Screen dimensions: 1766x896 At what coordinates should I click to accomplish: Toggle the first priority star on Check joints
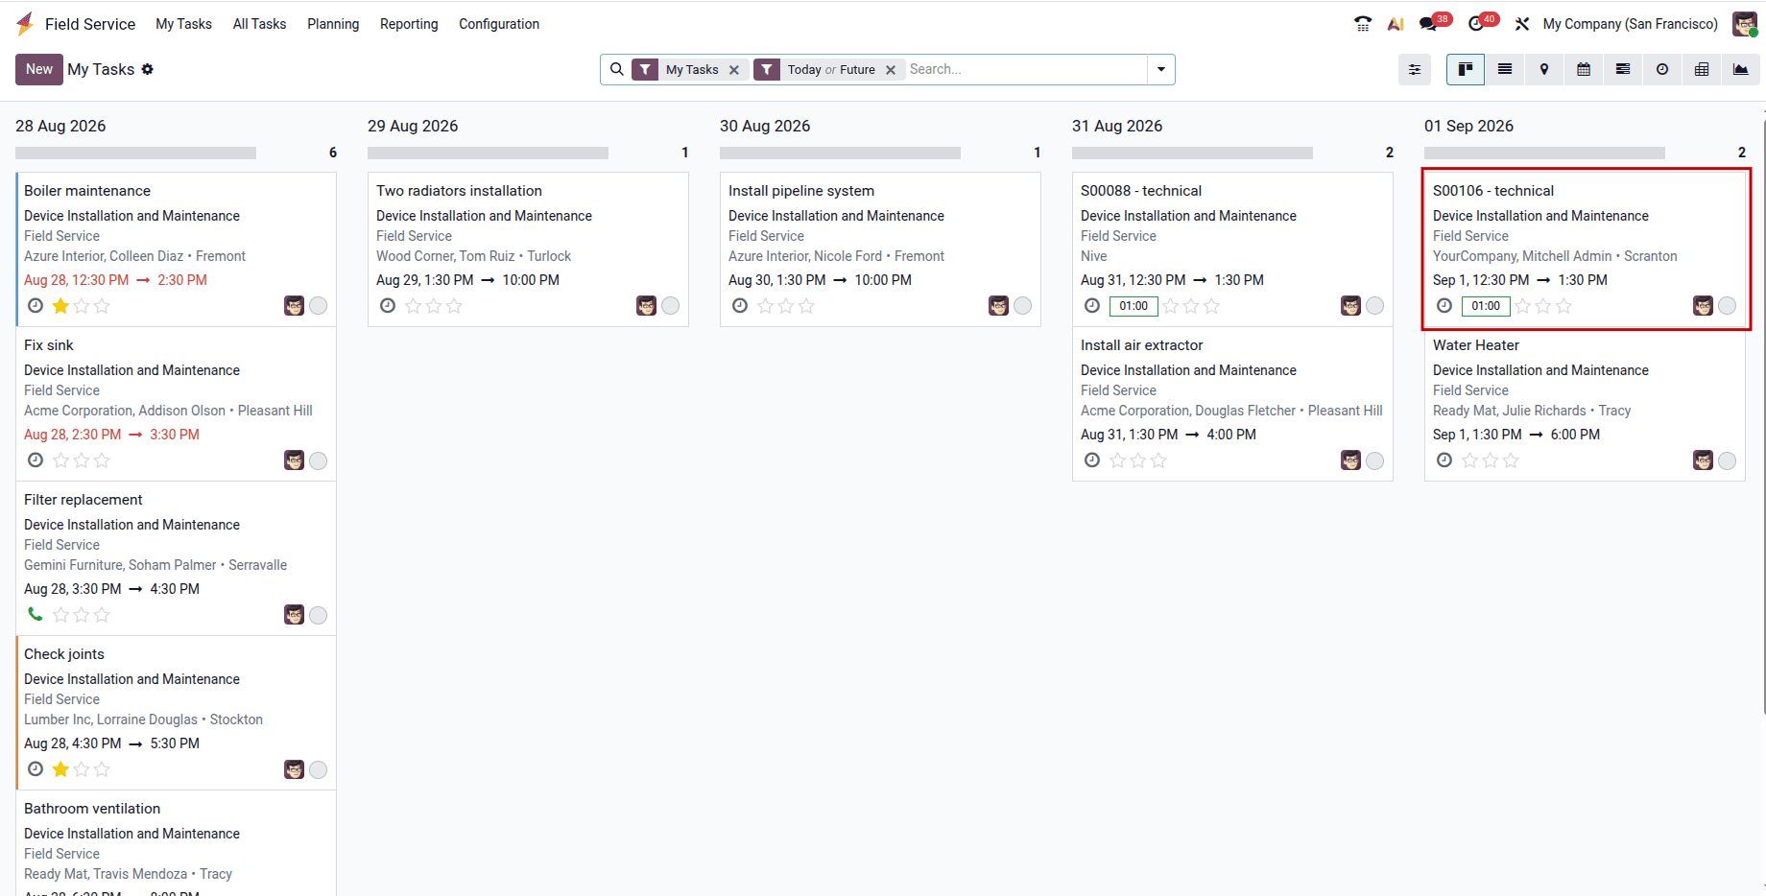(x=61, y=769)
